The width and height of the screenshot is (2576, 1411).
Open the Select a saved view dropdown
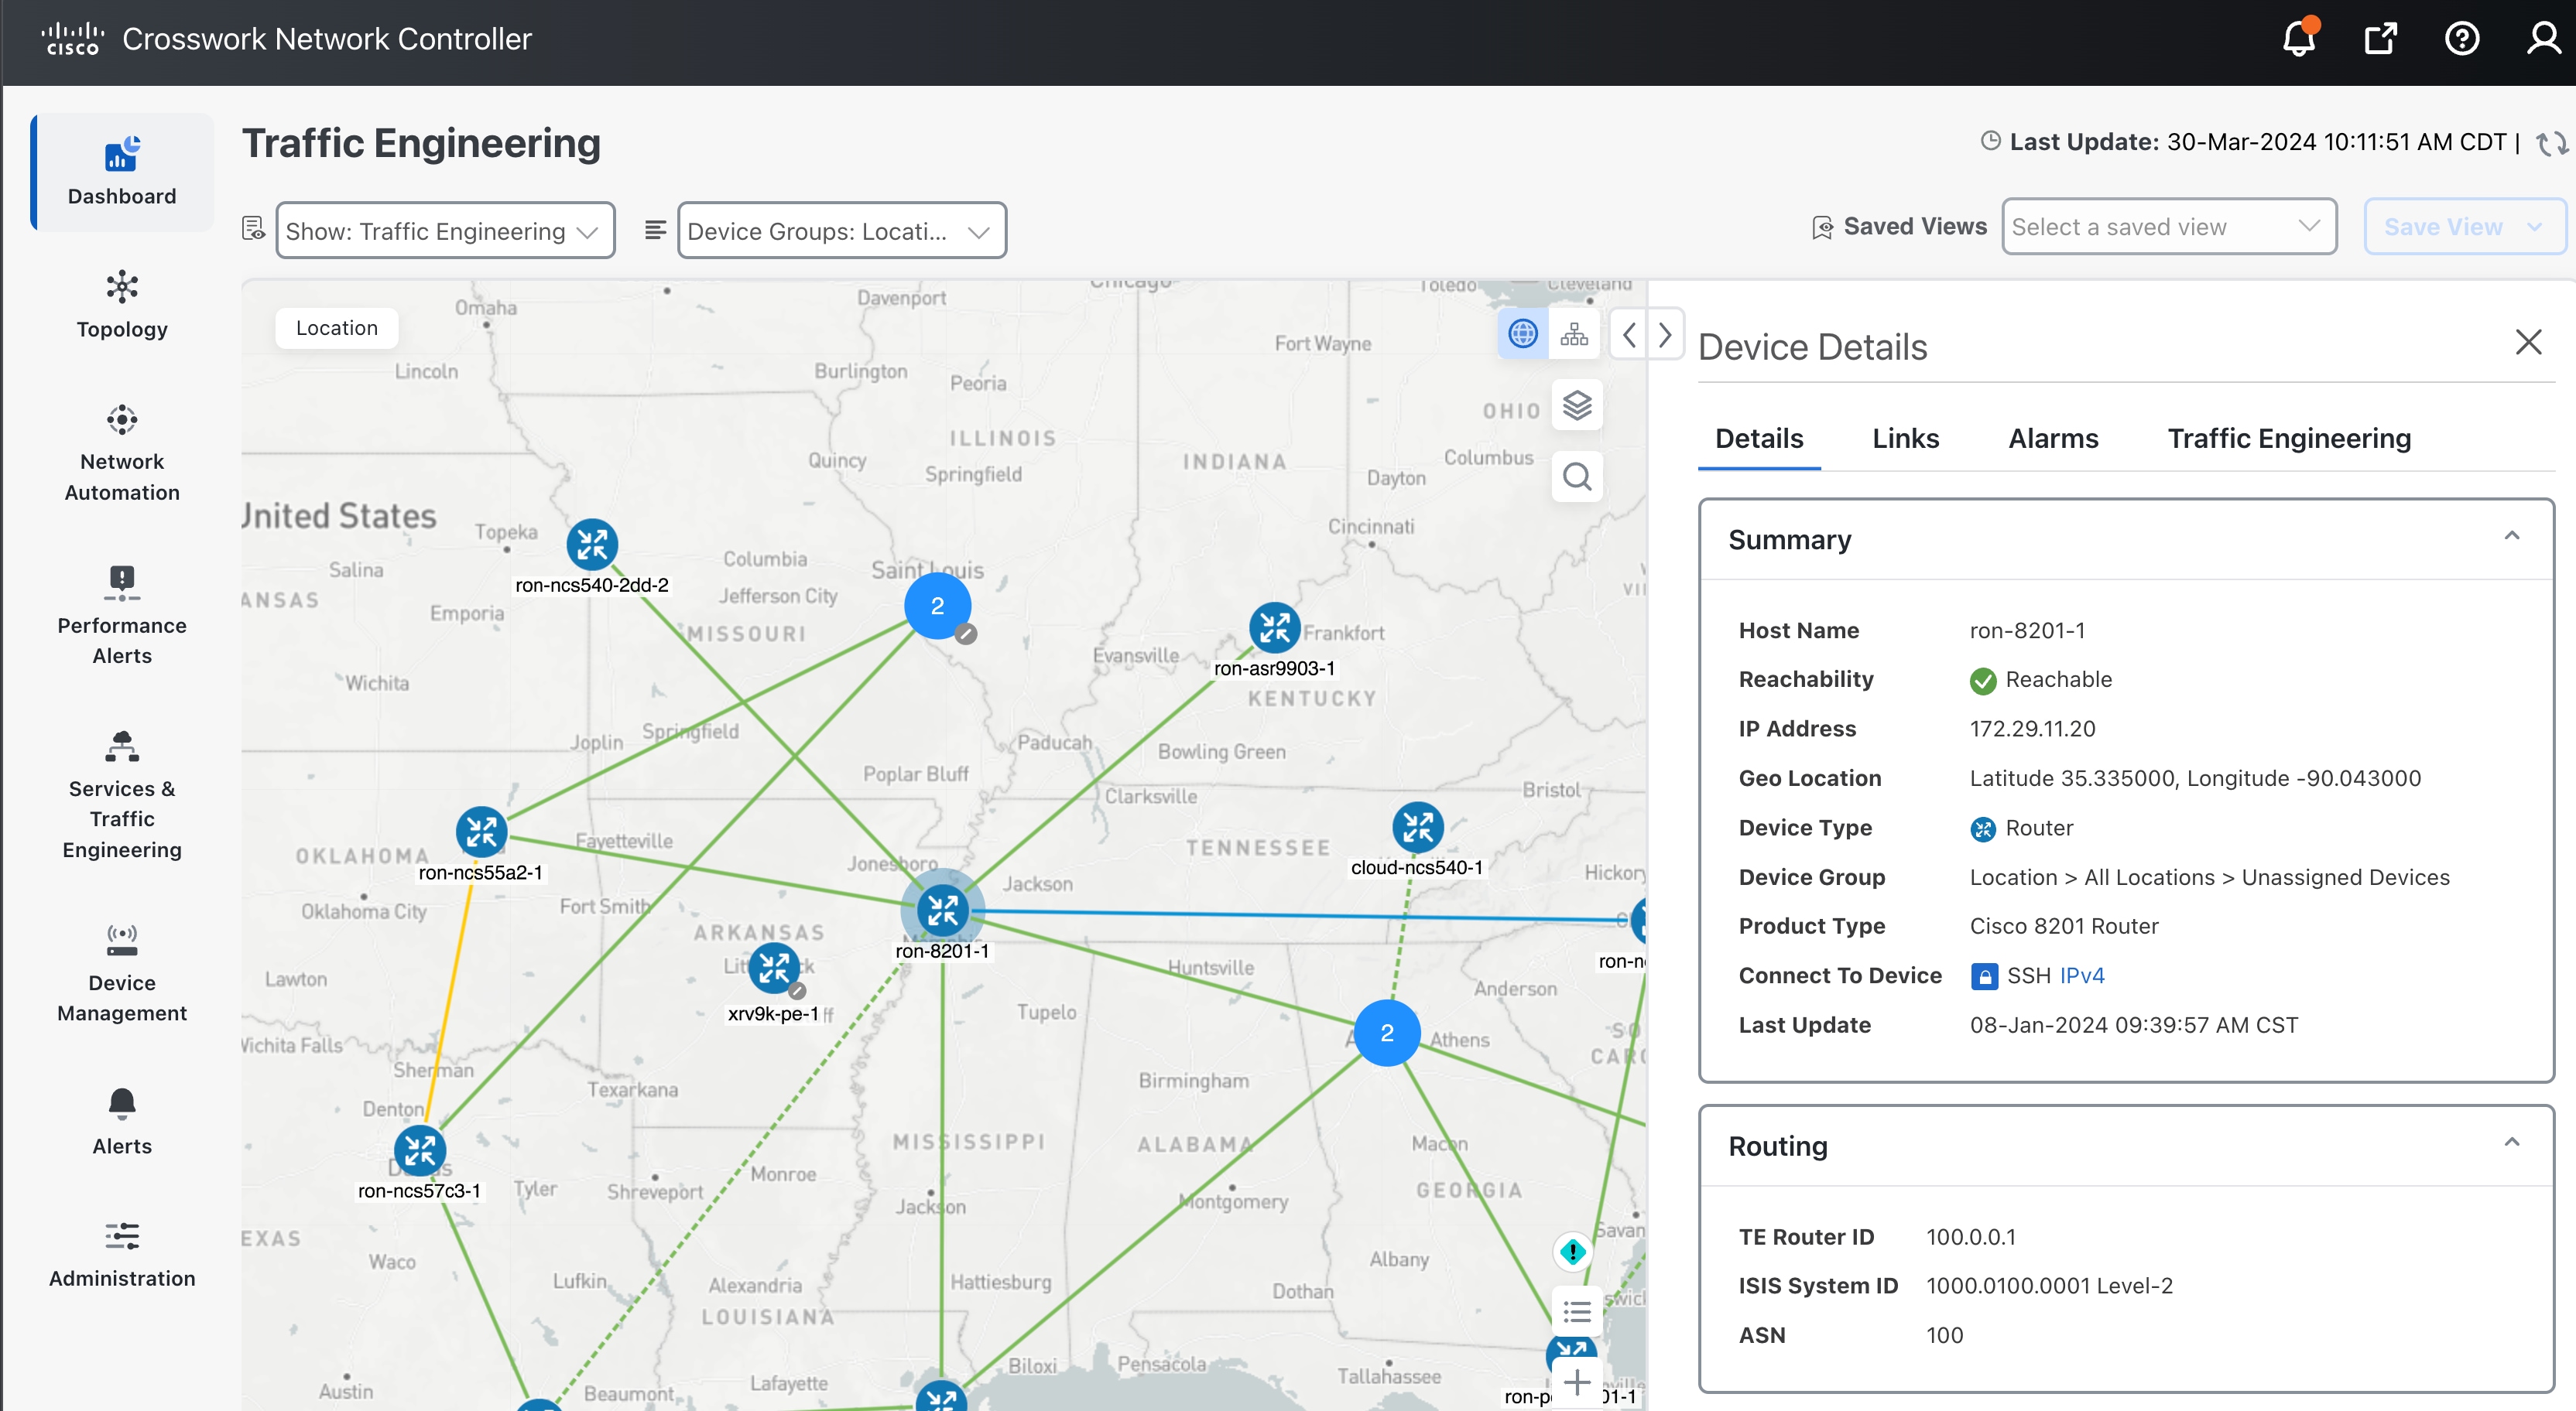[2169, 227]
